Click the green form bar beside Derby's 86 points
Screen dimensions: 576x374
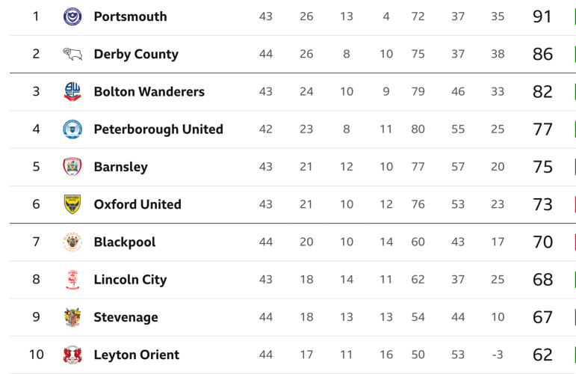tap(575, 54)
